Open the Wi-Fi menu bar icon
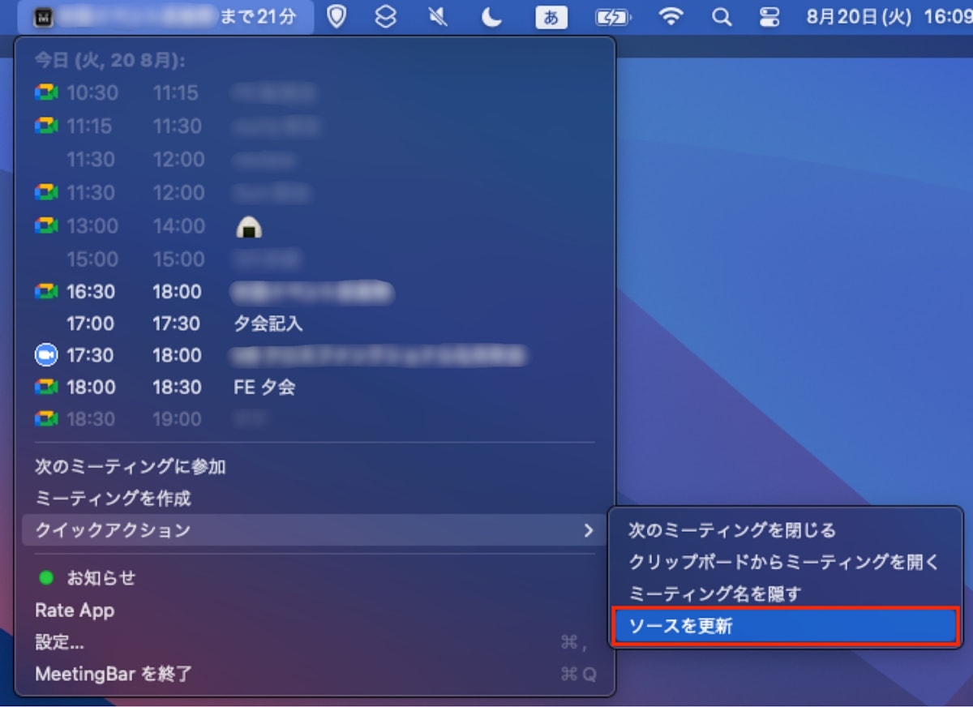Screen dimensions: 973x707 671,17
